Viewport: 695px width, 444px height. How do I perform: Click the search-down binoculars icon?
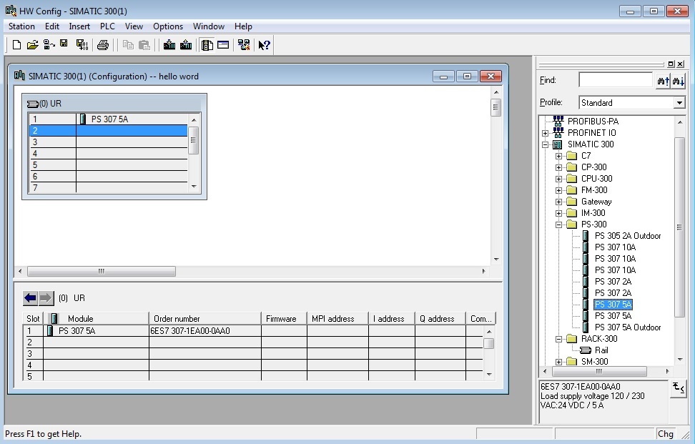pyautogui.click(x=679, y=81)
